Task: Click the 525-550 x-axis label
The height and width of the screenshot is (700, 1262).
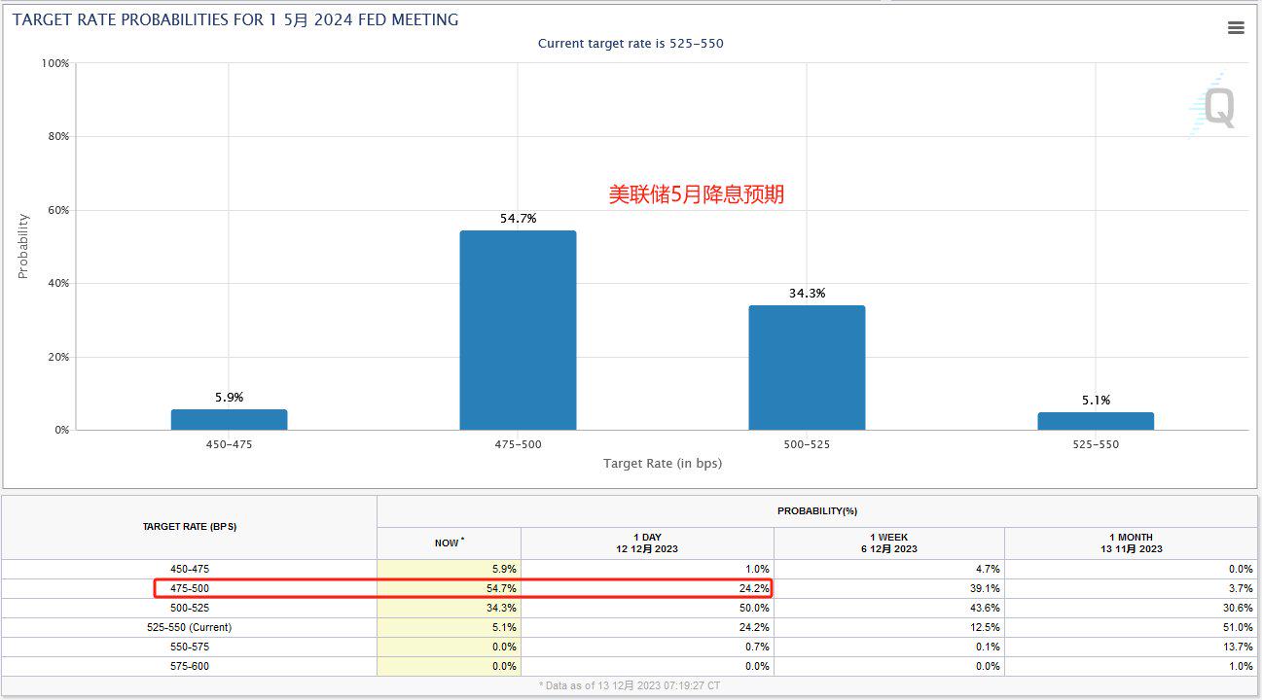Action: (x=1096, y=444)
